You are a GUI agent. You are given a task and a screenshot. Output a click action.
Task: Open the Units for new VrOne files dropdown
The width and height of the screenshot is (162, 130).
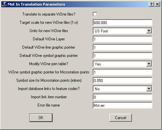point(149,31)
